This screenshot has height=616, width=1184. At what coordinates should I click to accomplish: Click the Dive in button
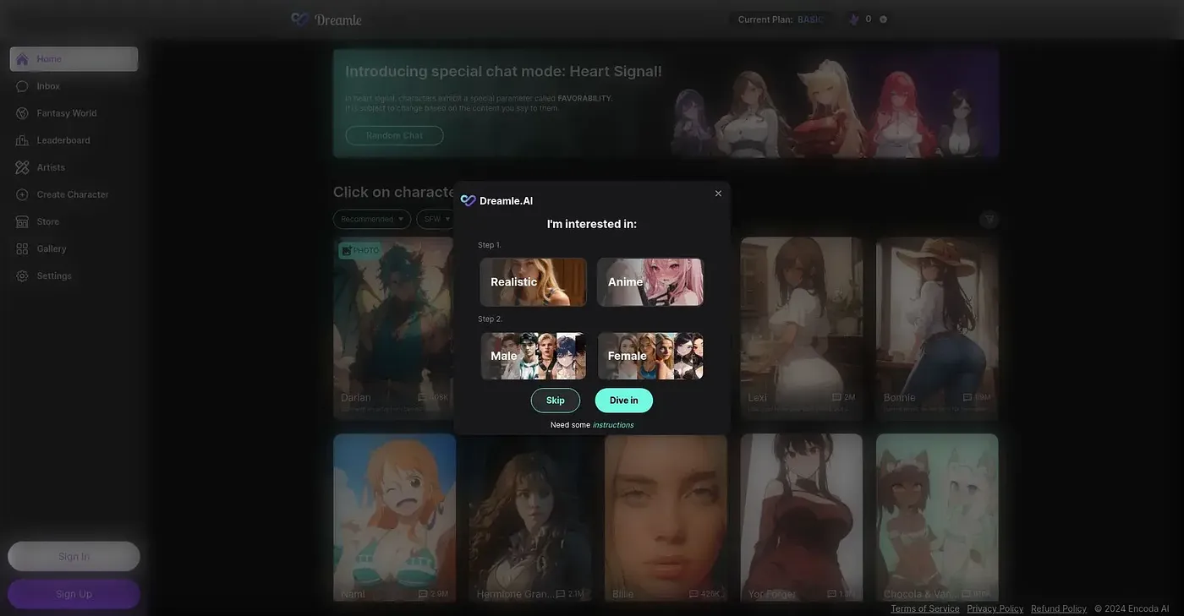(x=624, y=401)
